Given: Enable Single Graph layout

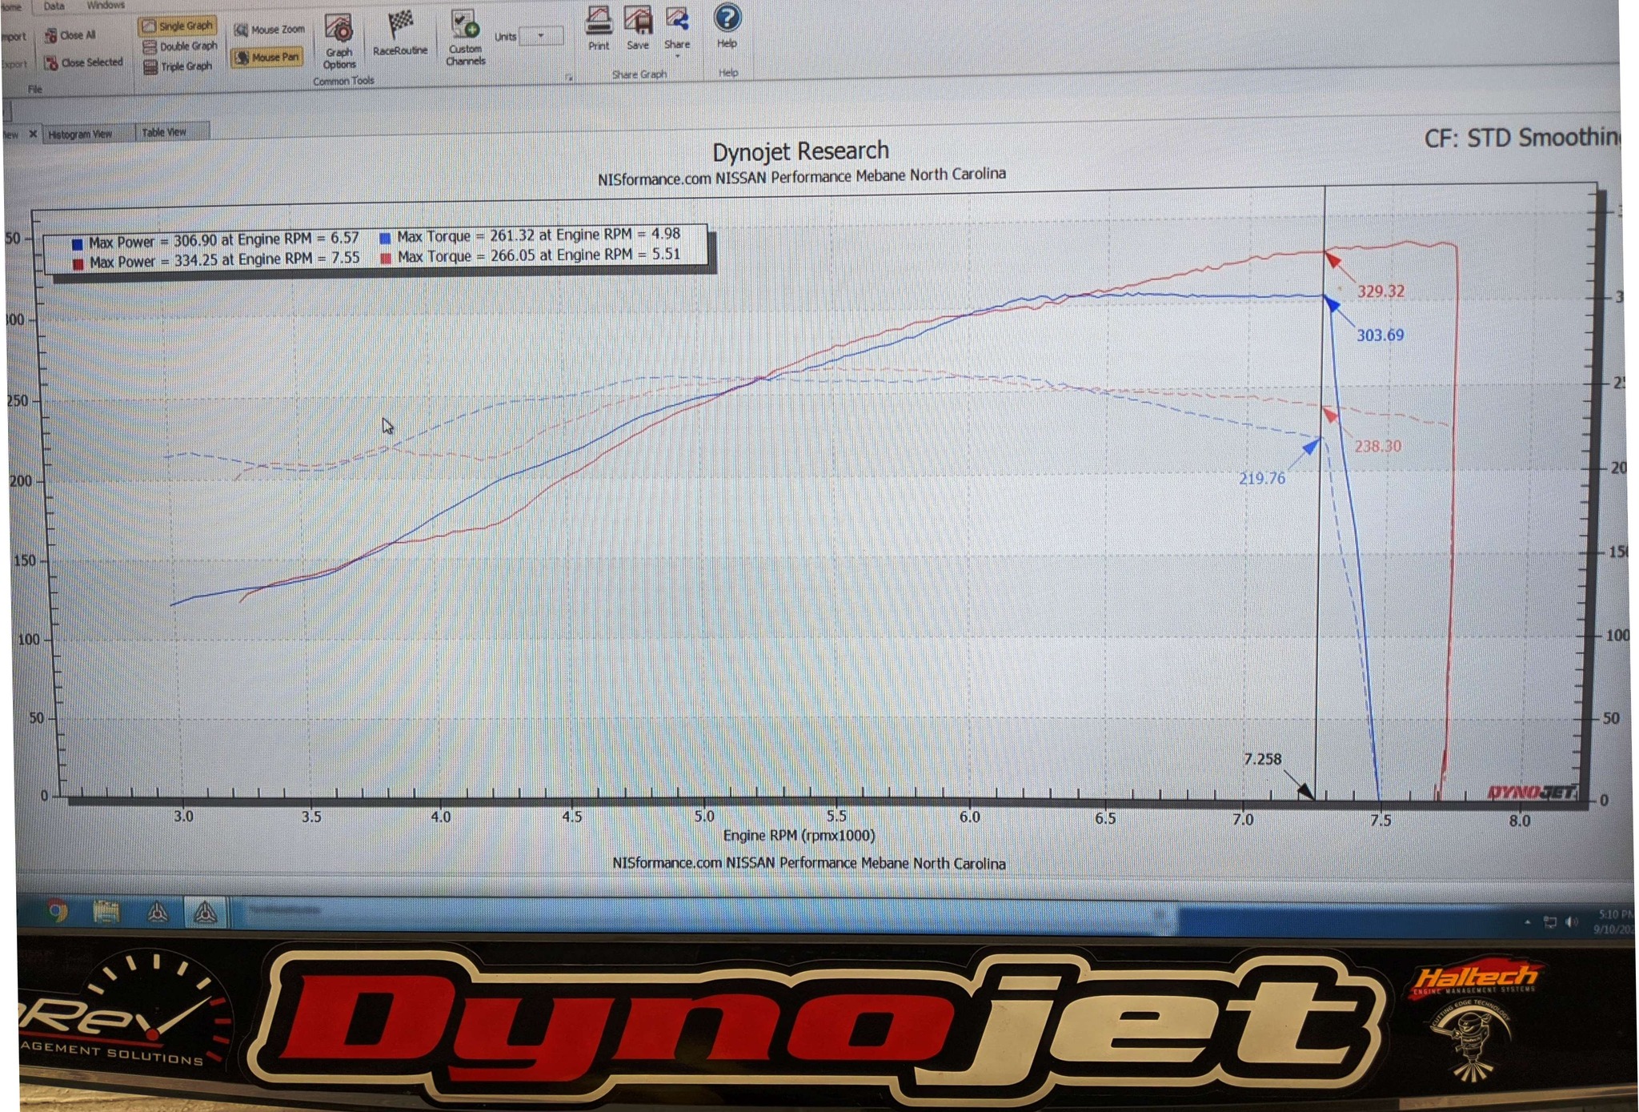Looking at the screenshot, I should 178,26.
